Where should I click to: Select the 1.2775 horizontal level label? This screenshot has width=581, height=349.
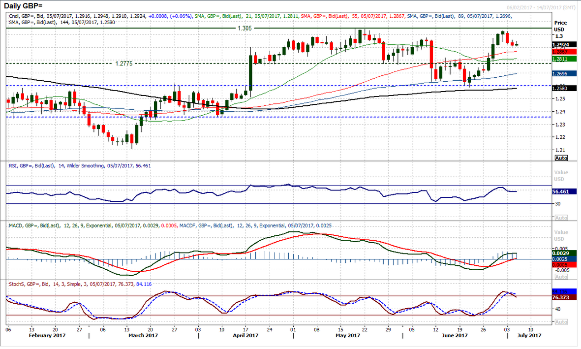[124, 63]
